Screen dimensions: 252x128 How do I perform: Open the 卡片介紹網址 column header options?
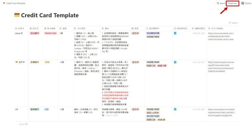(223, 28)
